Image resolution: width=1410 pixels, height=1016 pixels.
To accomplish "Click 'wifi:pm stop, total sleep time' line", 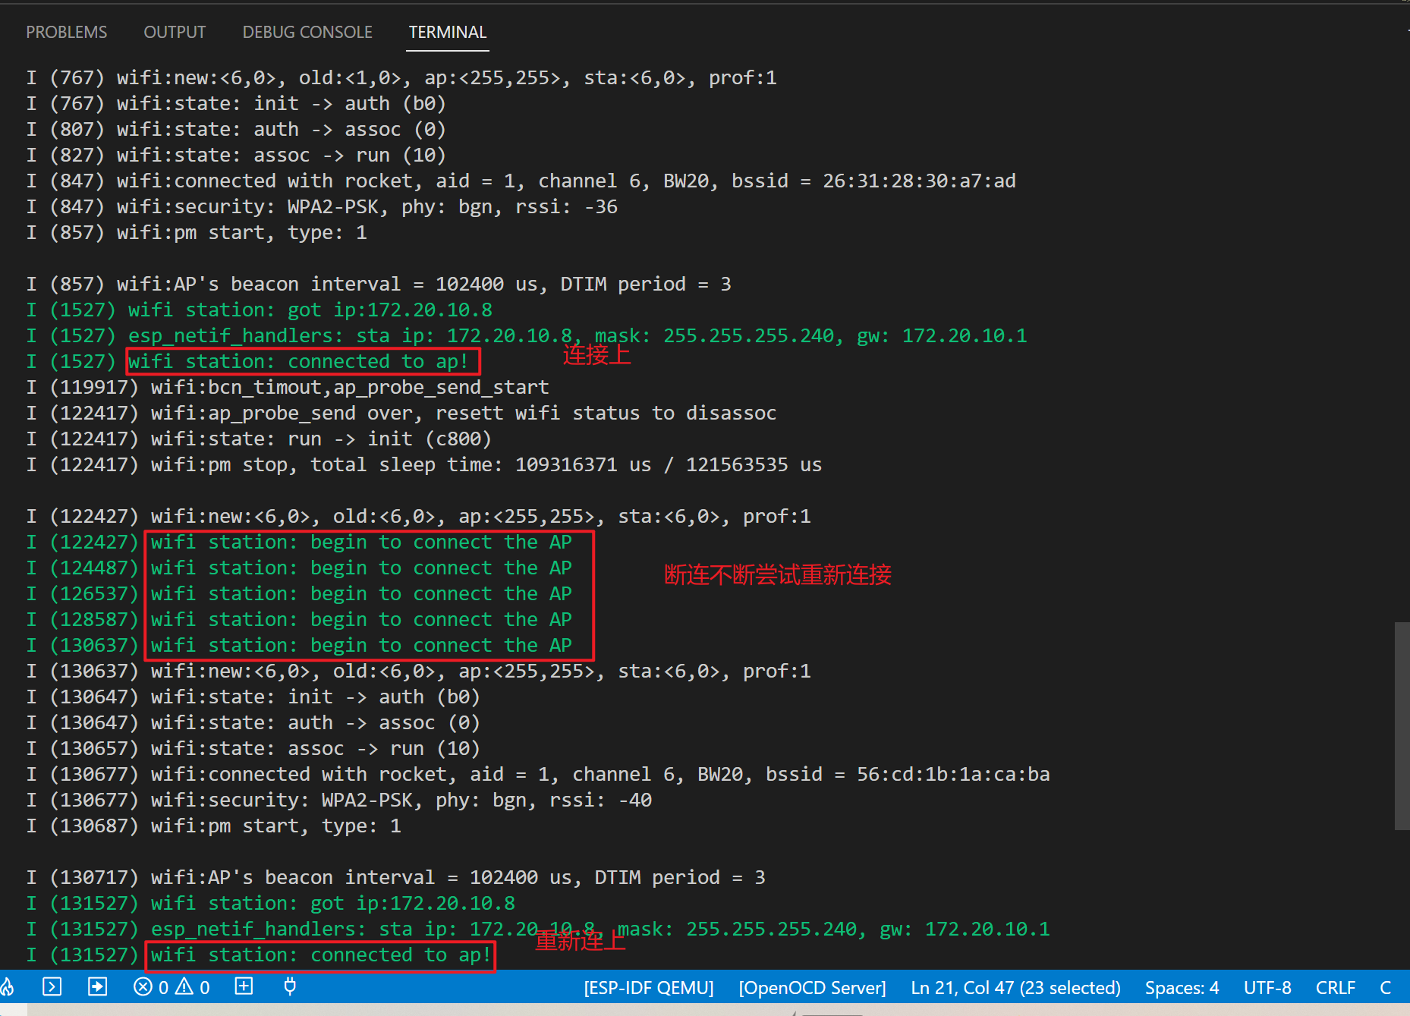I will [424, 464].
